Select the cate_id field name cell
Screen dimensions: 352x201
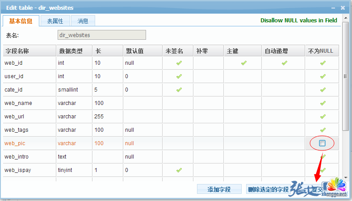point(29,90)
